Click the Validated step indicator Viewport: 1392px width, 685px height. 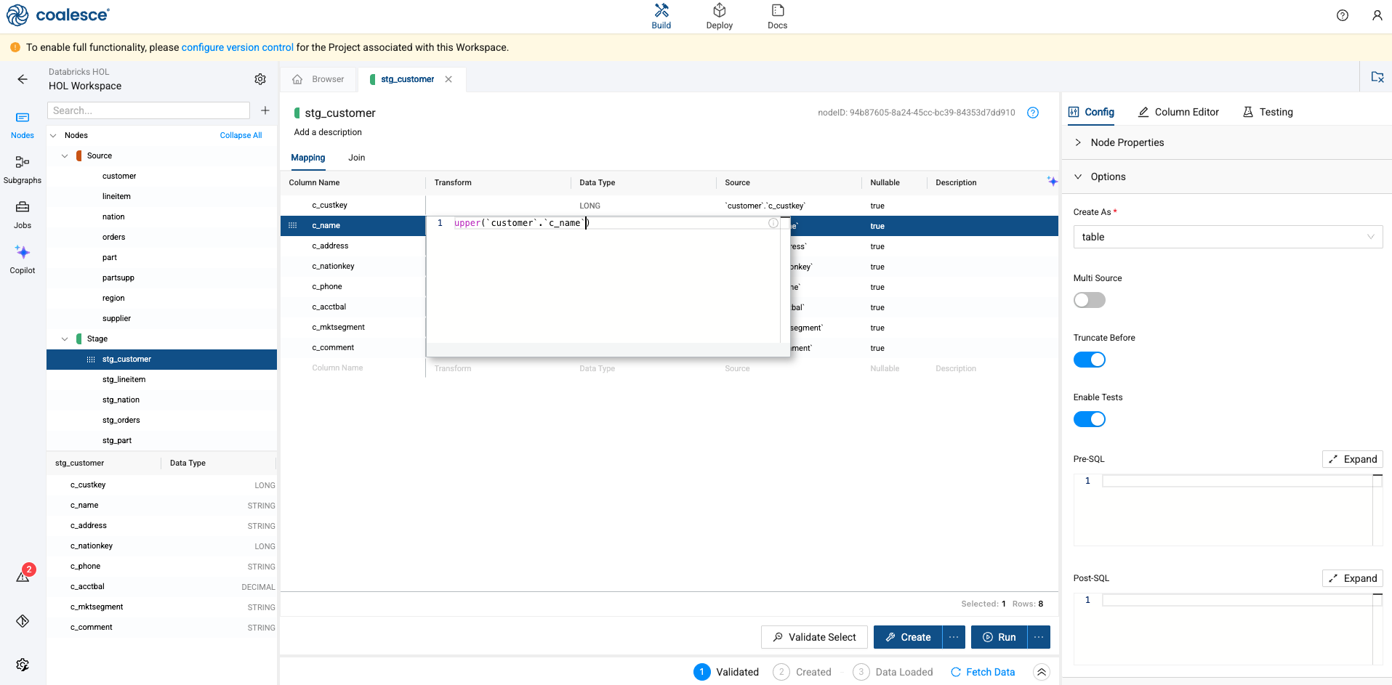tap(726, 672)
